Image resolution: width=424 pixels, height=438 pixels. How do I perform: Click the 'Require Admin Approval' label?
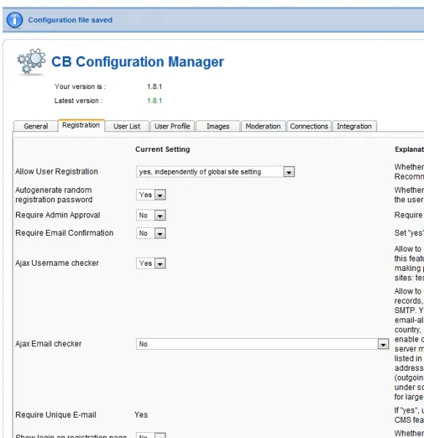pyautogui.click(x=58, y=215)
